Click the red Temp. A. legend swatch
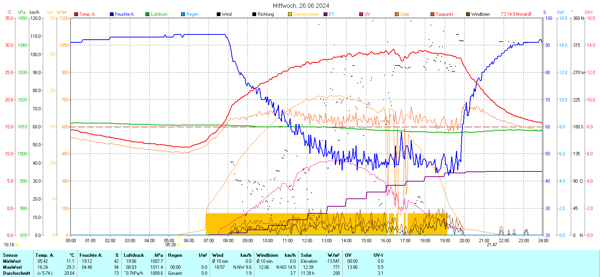This screenshot has height=277, width=600. [x=76, y=14]
